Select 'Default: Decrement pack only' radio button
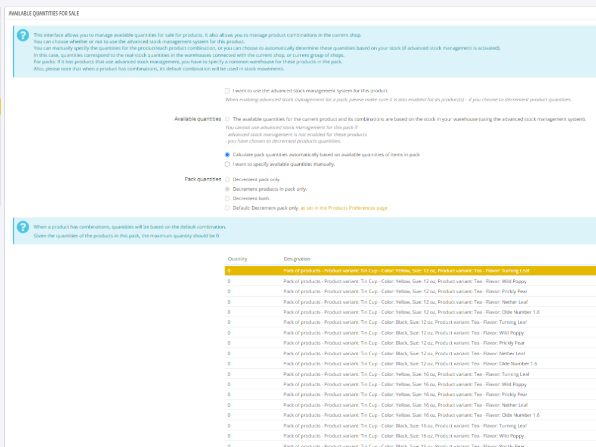596x447 pixels. pyautogui.click(x=227, y=208)
